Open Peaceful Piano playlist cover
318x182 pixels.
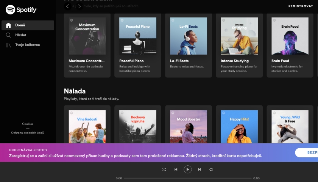click(x=138, y=36)
